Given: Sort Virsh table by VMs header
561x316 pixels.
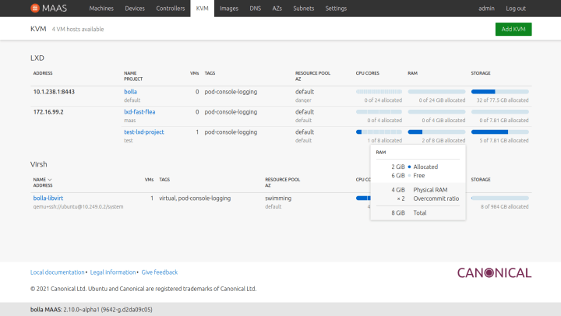Looking at the screenshot, I should 149,180.
